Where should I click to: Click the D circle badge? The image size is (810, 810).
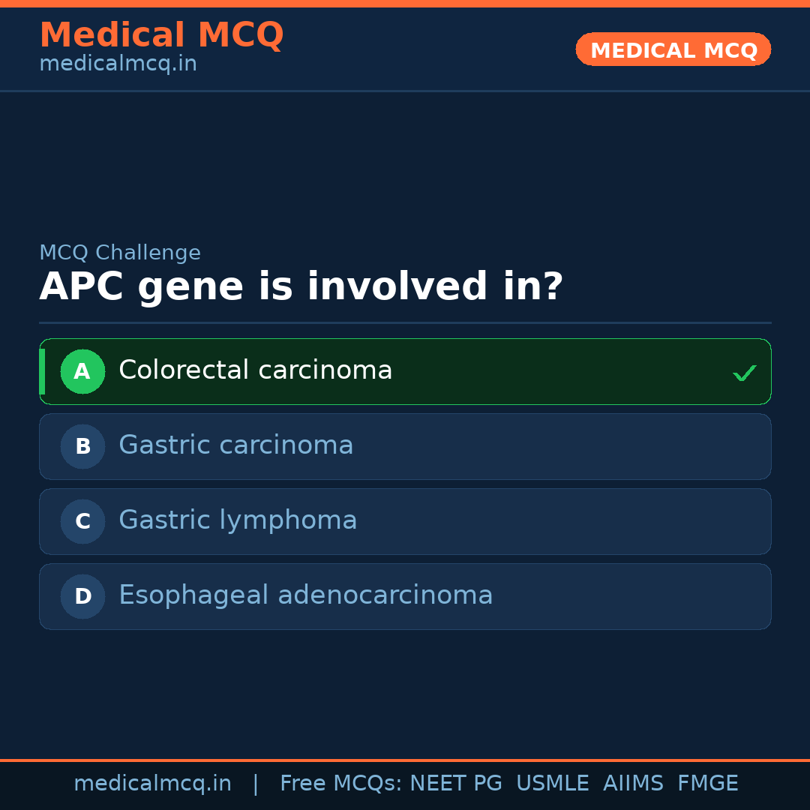click(x=82, y=596)
